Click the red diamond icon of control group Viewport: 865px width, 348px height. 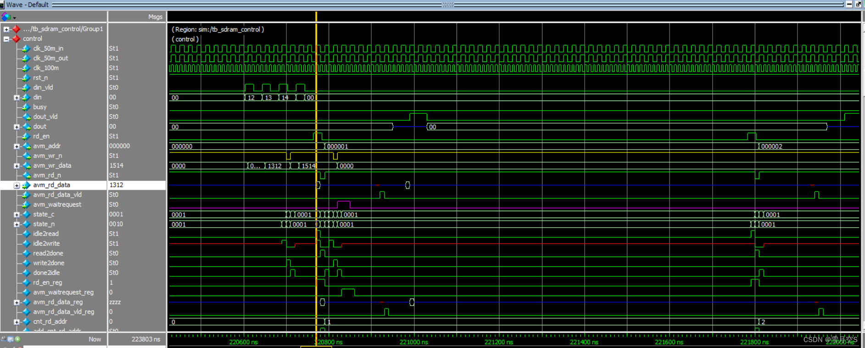(17, 39)
